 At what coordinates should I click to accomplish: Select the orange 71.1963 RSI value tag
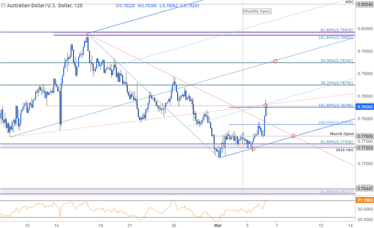(x=365, y=200)
